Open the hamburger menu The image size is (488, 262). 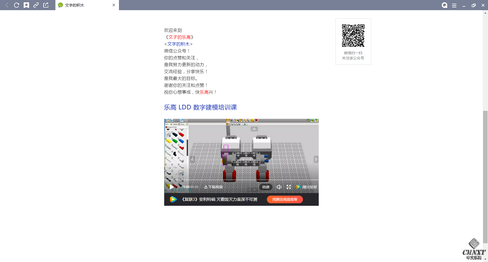(x=454, y=5)
